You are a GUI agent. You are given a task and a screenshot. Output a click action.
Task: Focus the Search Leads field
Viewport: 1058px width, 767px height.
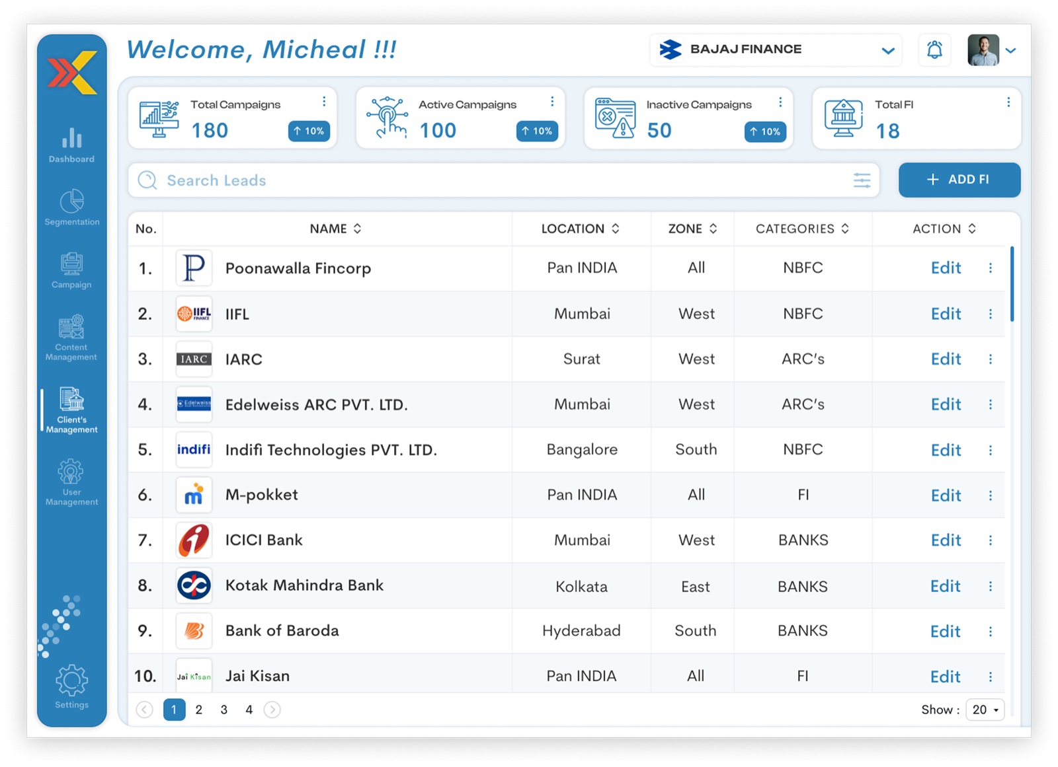504,180
